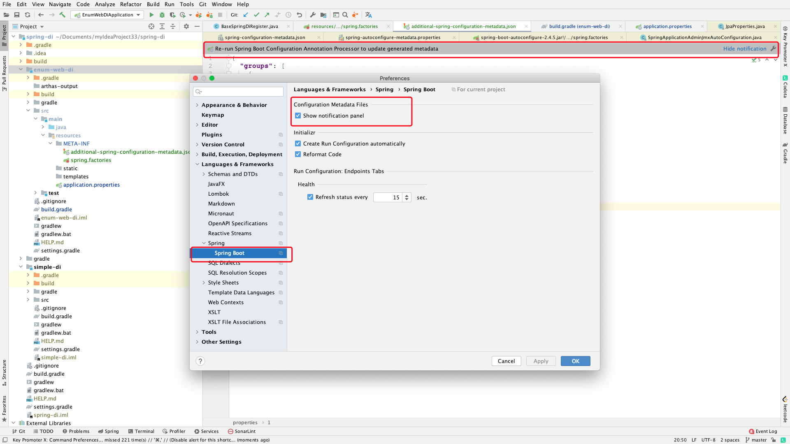Expand the Tools settings group

[x=197, y=332]
